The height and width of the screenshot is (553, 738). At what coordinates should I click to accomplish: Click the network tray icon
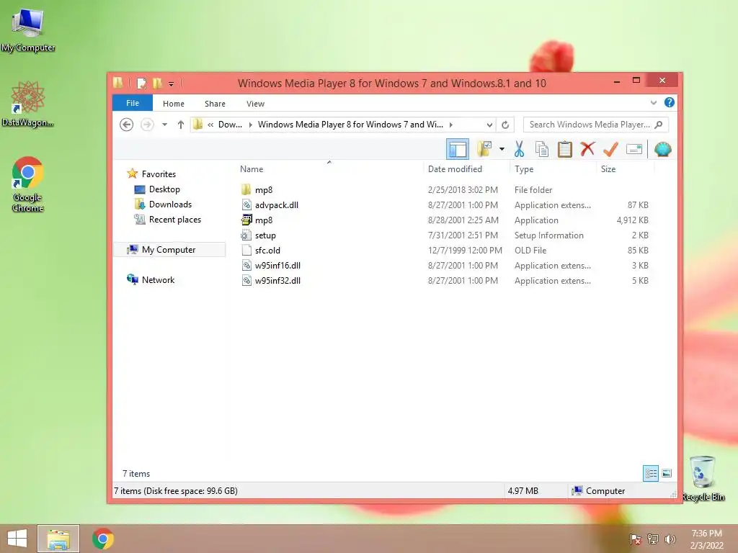(653, 539)
